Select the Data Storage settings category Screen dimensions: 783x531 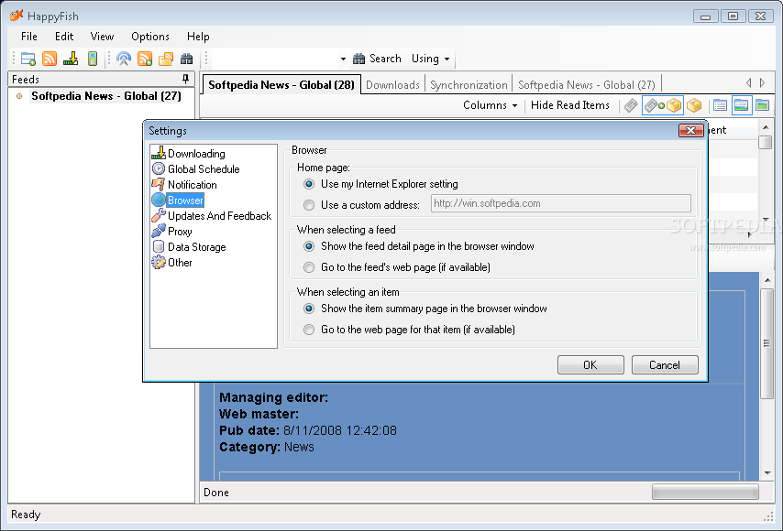[196, 247]
